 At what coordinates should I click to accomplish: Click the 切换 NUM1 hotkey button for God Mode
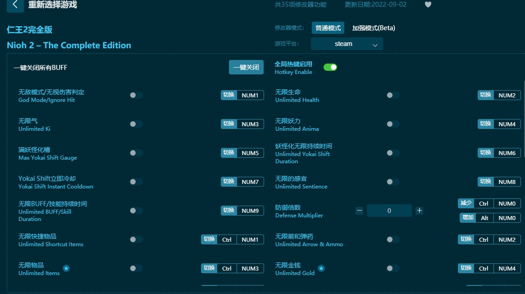pyautogui.click(x=242, y=95)
